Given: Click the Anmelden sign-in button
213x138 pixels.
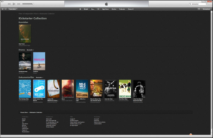Looking at the screenshot, I should (12, 9).
